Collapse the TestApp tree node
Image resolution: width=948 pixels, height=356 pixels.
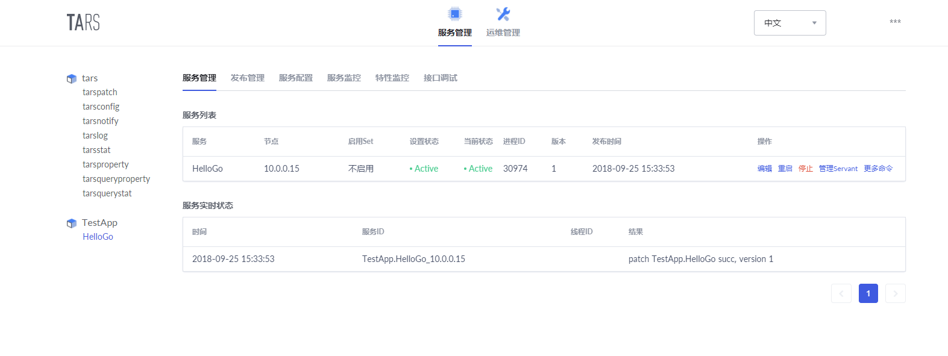click(99, 223)
